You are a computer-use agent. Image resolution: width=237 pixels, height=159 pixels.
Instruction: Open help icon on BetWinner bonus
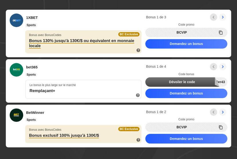tap(138, 140)
